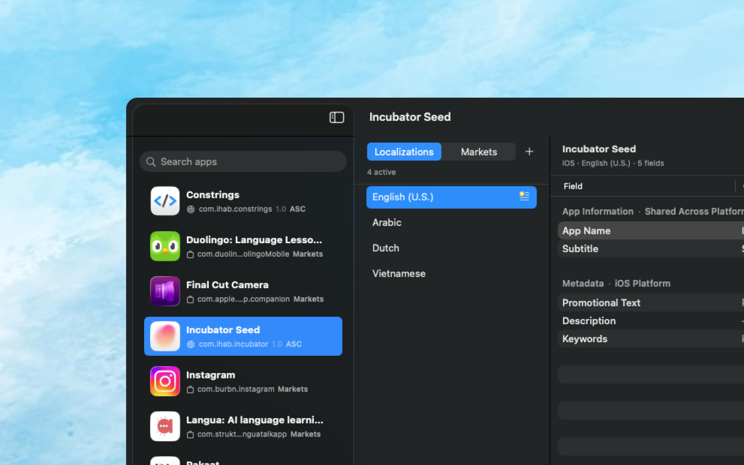Click the Incubator Seed gradient app icon
The width and height of the screenshot is (744, 465).
(x=165, y=336)
